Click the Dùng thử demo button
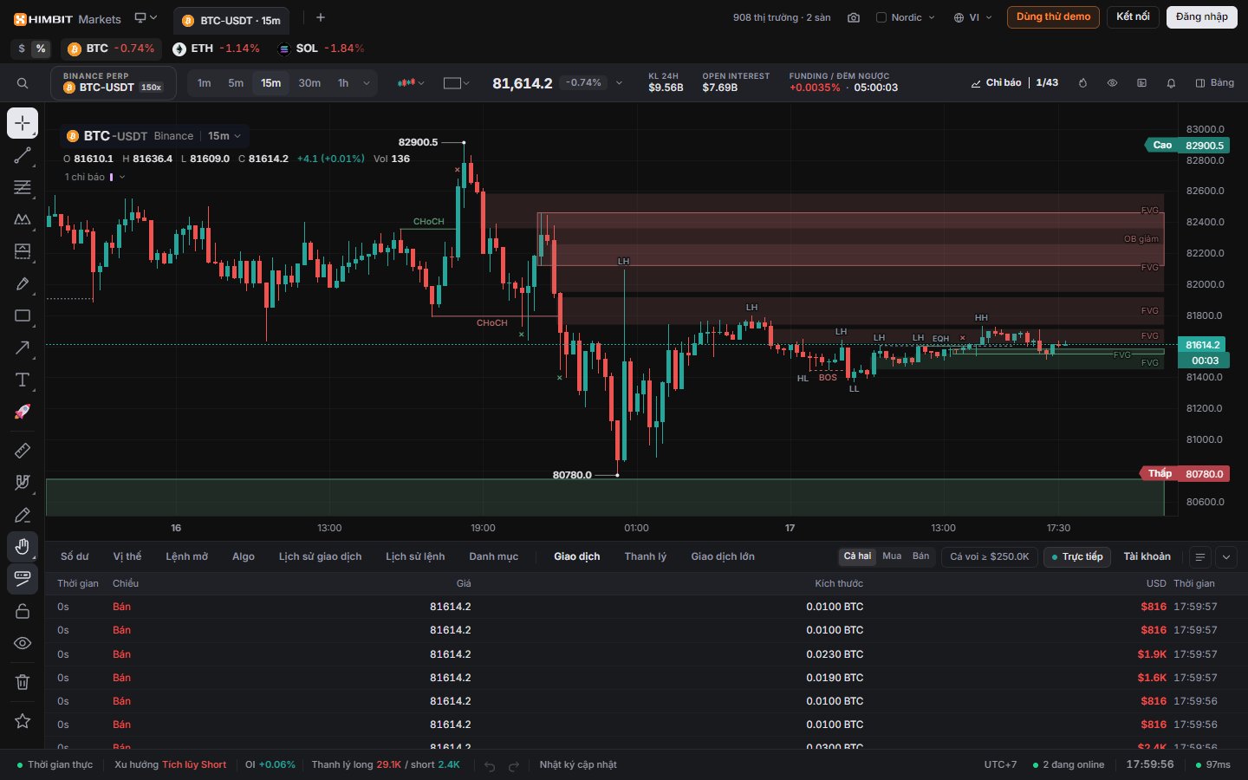Viewport: 1248px width, 780px height. pyautogui.click(x=1053, y=17)
